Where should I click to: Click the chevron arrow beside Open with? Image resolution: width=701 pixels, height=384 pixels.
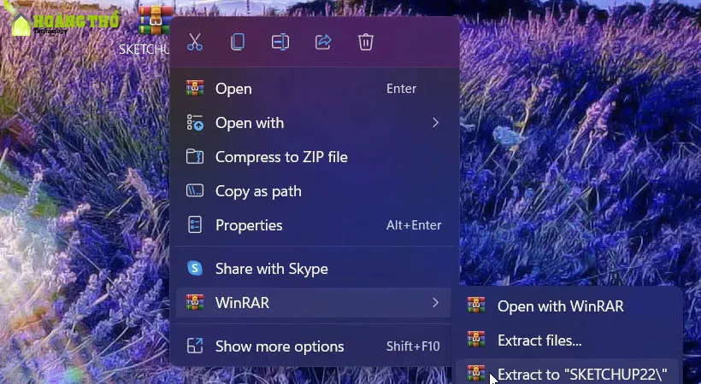tap(435, 123)
